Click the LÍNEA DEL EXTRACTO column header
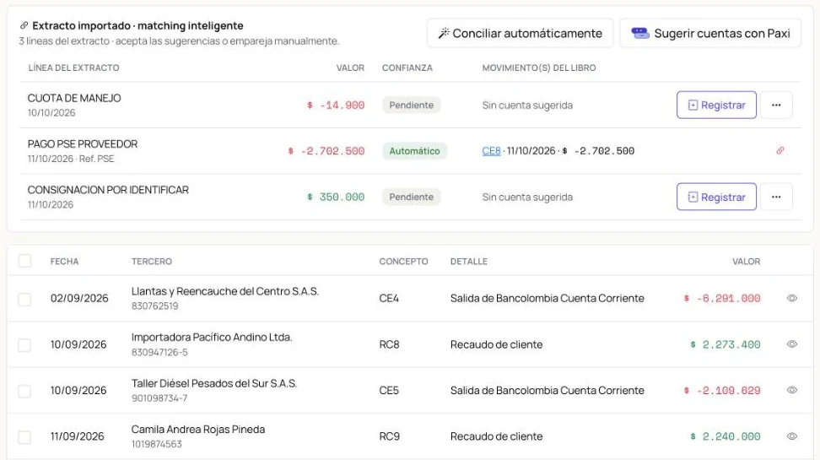The height and width of the screenshot is (460, 820). click(x=73, y=68)
